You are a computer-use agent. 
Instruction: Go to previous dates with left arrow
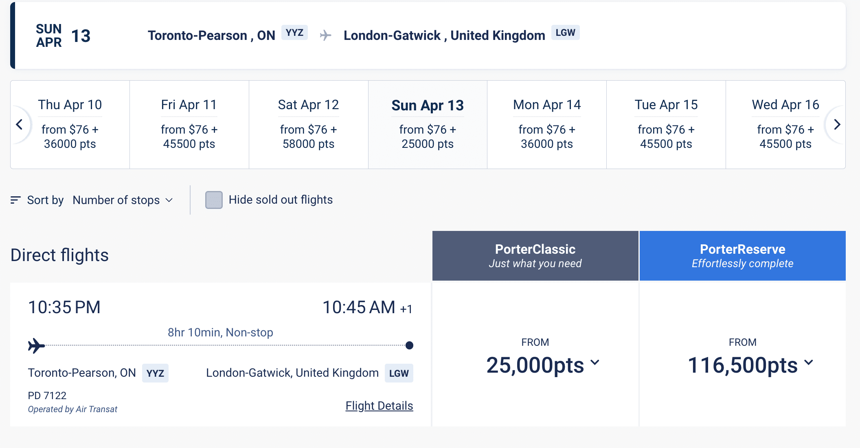pyautogui.click(x=19, y=125)
